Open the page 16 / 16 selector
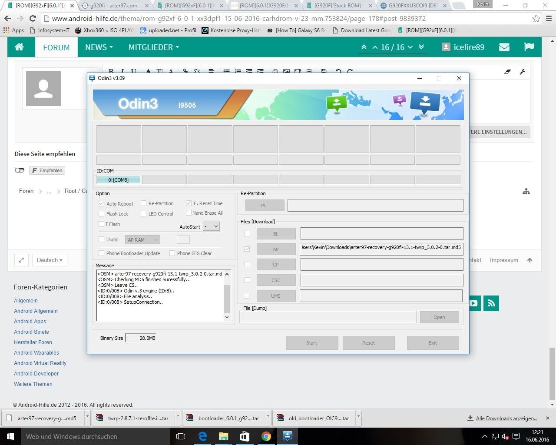This screenshot has height=445, width=556. coord(397,47)
